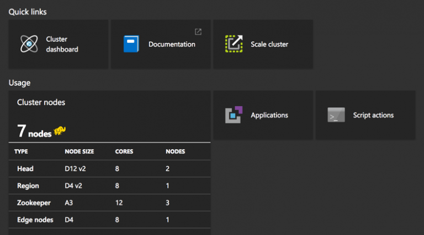
Task: Click the Applications label text
Action: click(269, 115)
